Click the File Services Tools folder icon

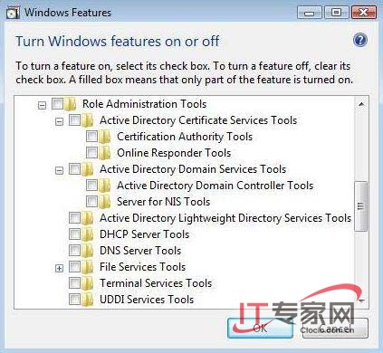(x=88, y=267)
